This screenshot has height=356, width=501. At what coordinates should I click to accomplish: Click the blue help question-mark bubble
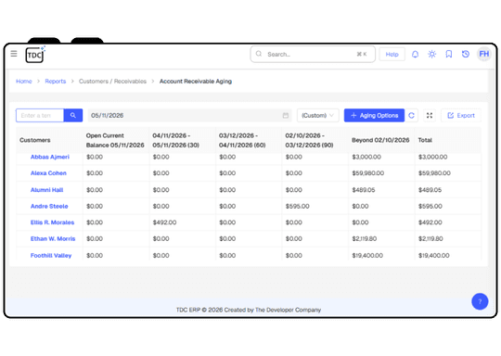(480, 301)
